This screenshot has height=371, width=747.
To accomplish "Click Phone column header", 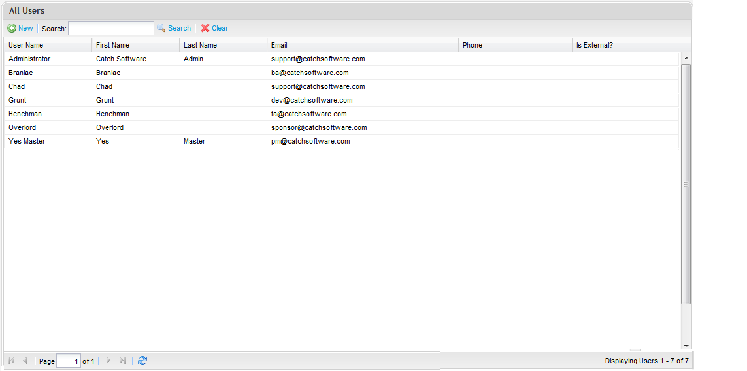I will (x=472, y=45).
